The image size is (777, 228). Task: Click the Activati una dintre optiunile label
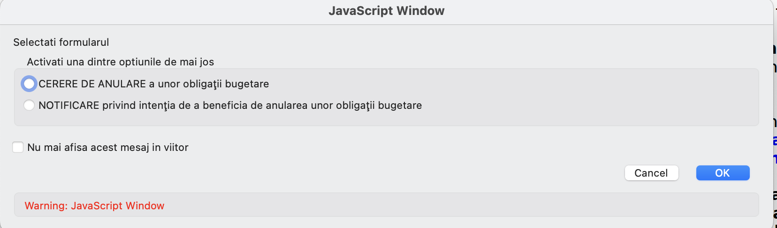point(120,62)
